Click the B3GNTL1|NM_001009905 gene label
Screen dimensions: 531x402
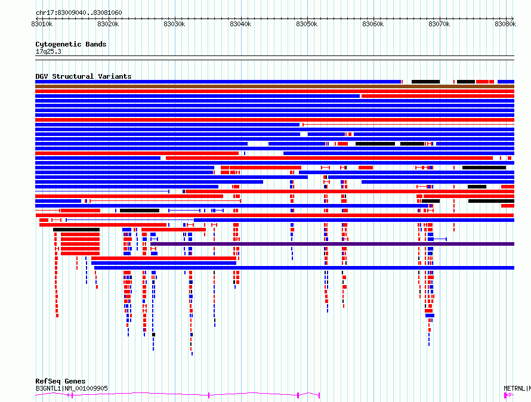click(x=72, y=388)
